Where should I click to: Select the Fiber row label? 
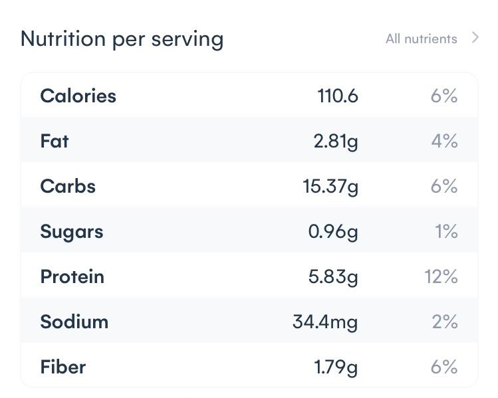click(x=62, y=367)
